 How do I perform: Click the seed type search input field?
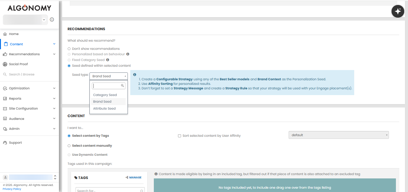pos(107,86)
